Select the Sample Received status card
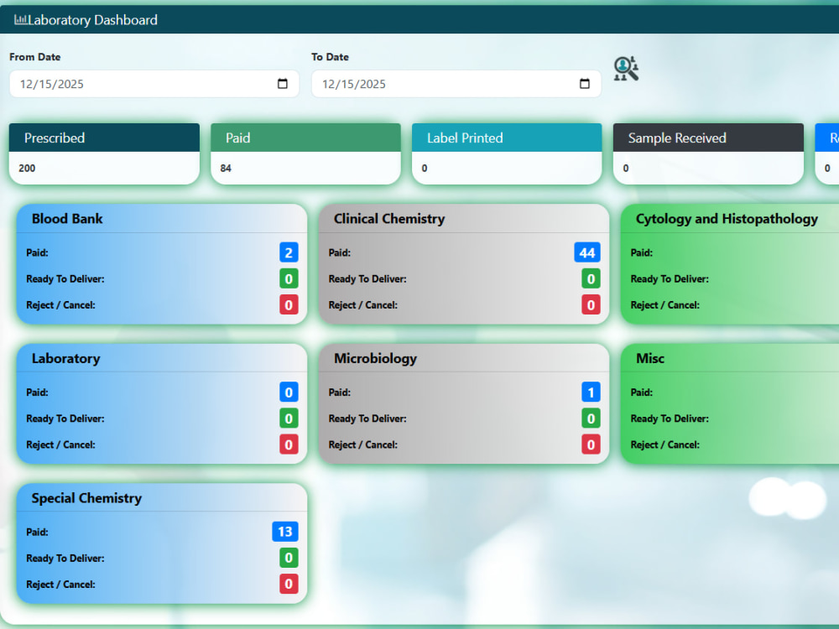839x629 pixels. tap(708, 154)
